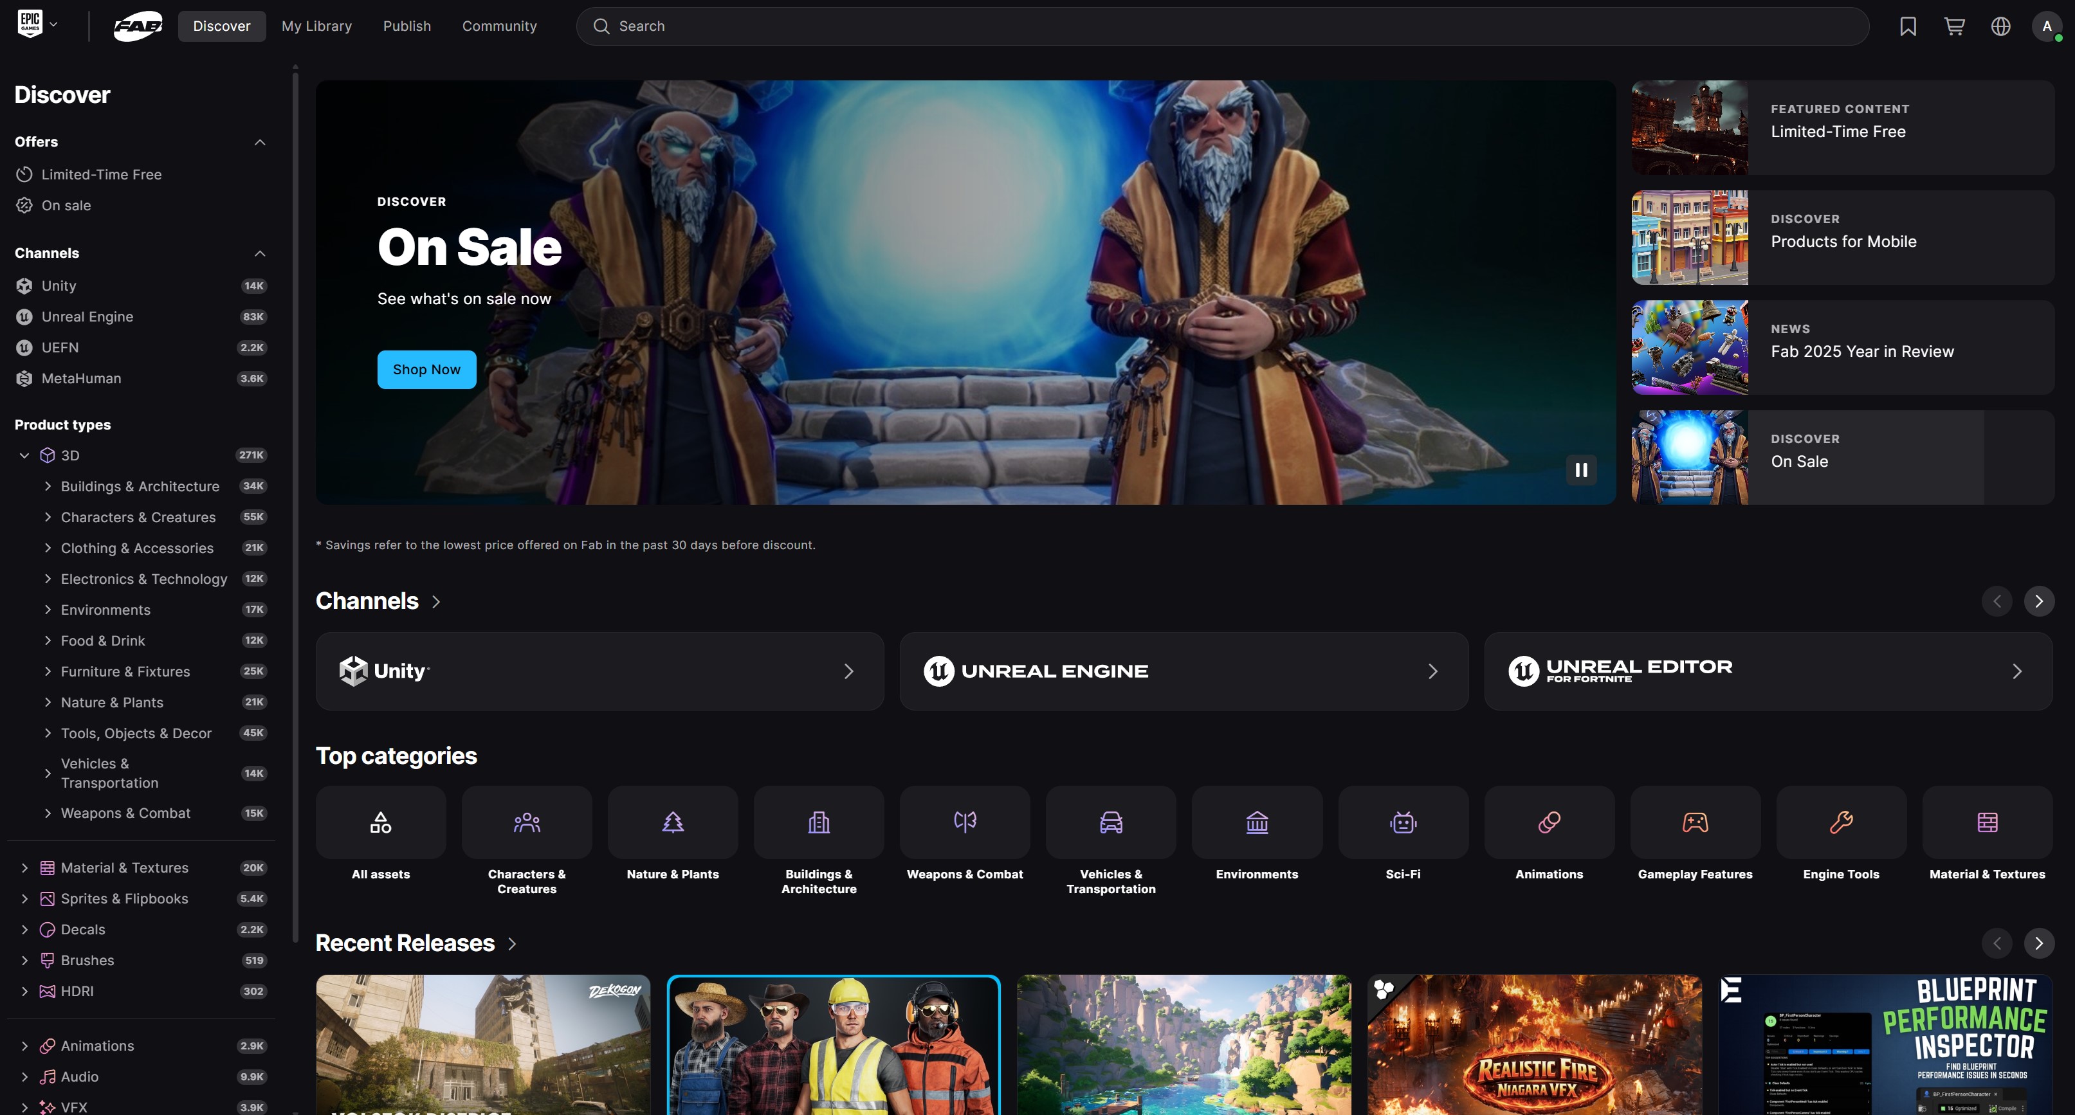Open the Publish tab
Image resolution: width=2075 pixels, height=1115 pixels.
407,26
